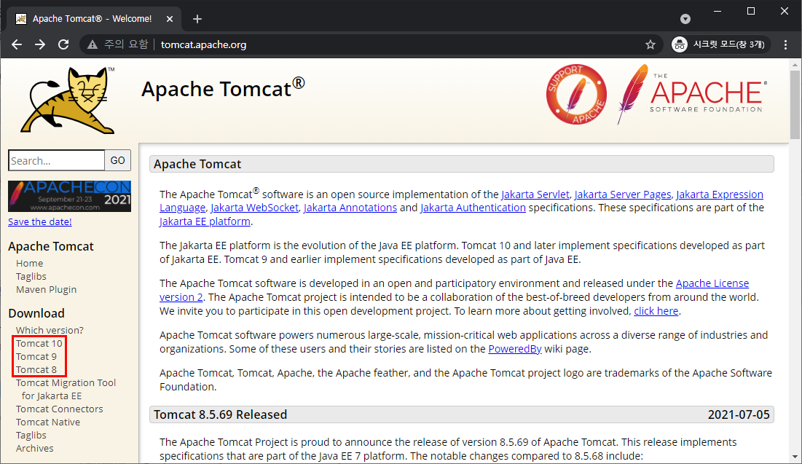This screenshot has width=802, height=464.
Task: Follow the Jakarta Authentication link
Action: click(x=473, y=208)
